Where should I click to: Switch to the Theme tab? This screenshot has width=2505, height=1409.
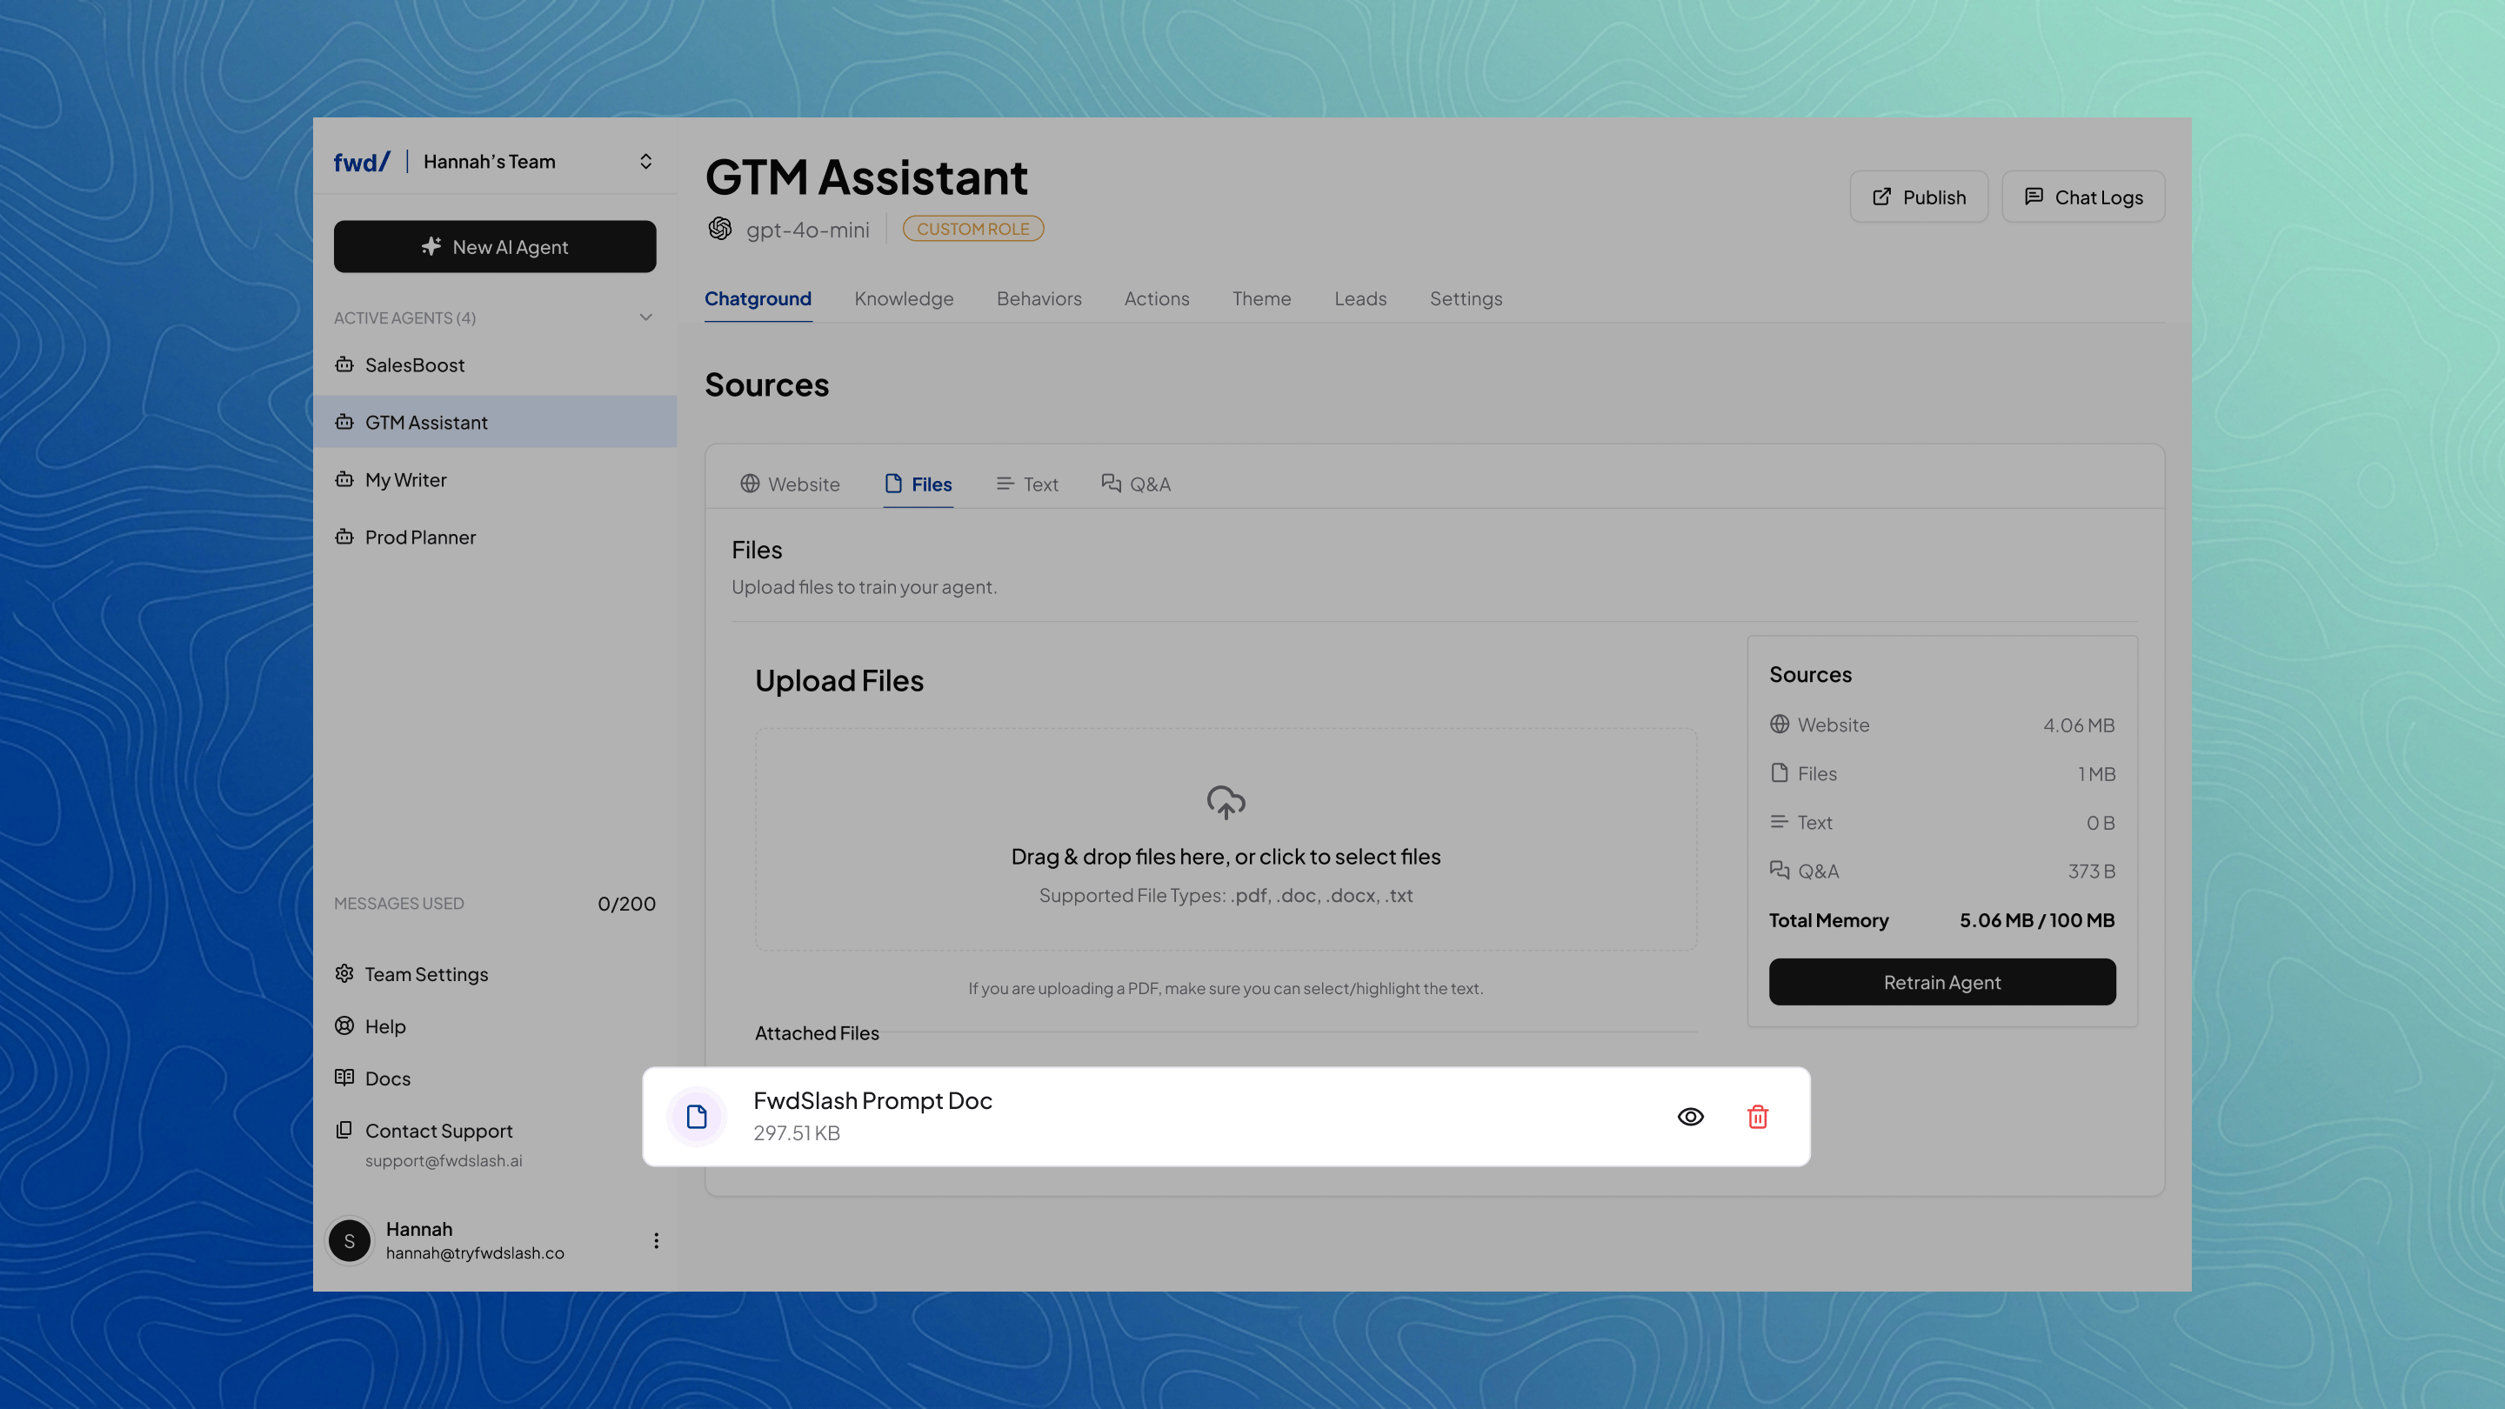pyautogui.click(x=1262, y=298)
